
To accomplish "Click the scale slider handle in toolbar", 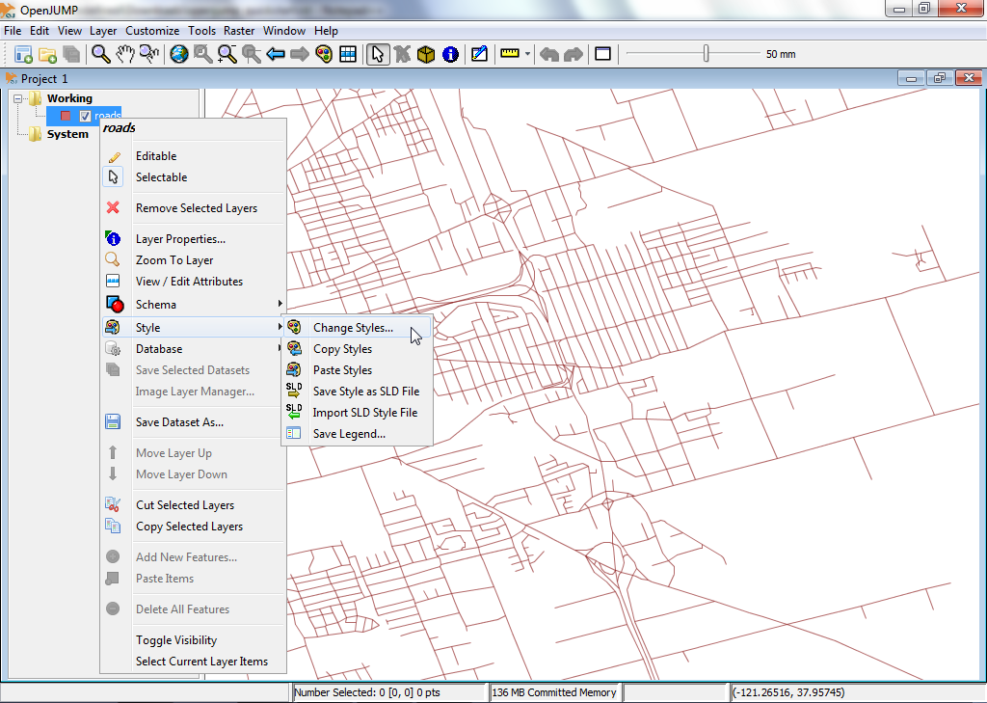I will pyautogui.click(x=706, y=54).
